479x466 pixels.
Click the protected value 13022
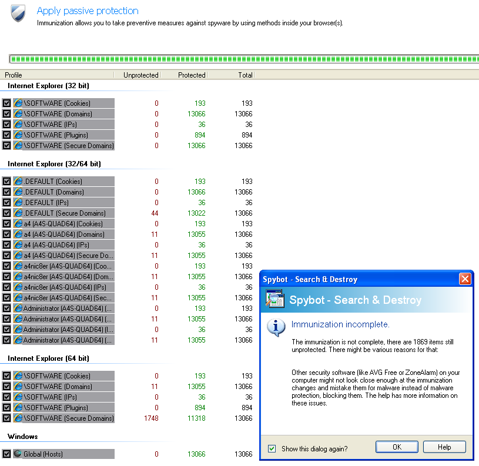pos(196,213)
